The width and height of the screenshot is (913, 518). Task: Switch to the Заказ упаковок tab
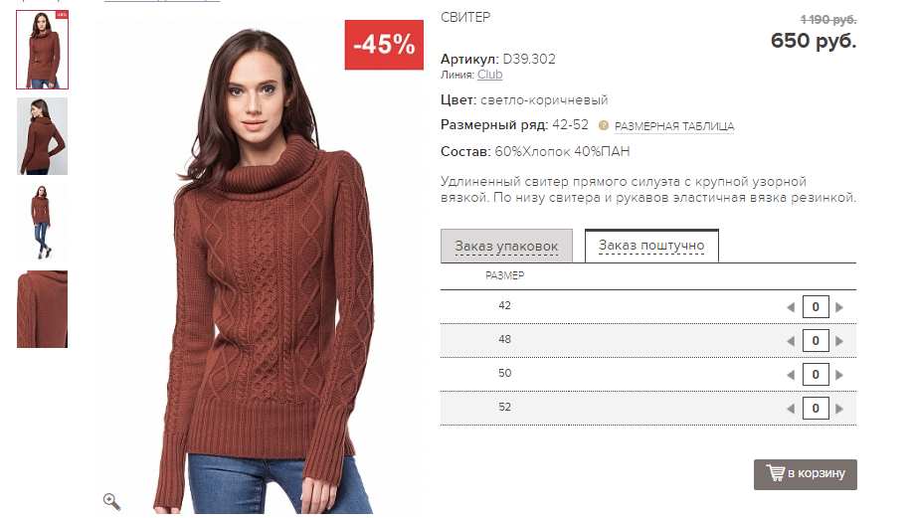click(x=506, y=247)
